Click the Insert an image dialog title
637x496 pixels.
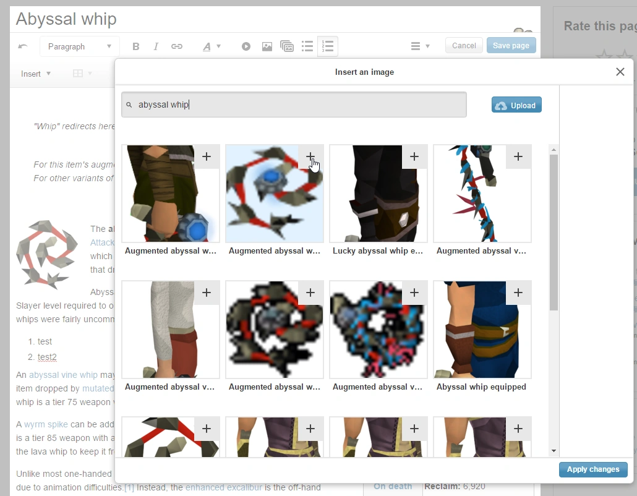click(x=364, y=72)
